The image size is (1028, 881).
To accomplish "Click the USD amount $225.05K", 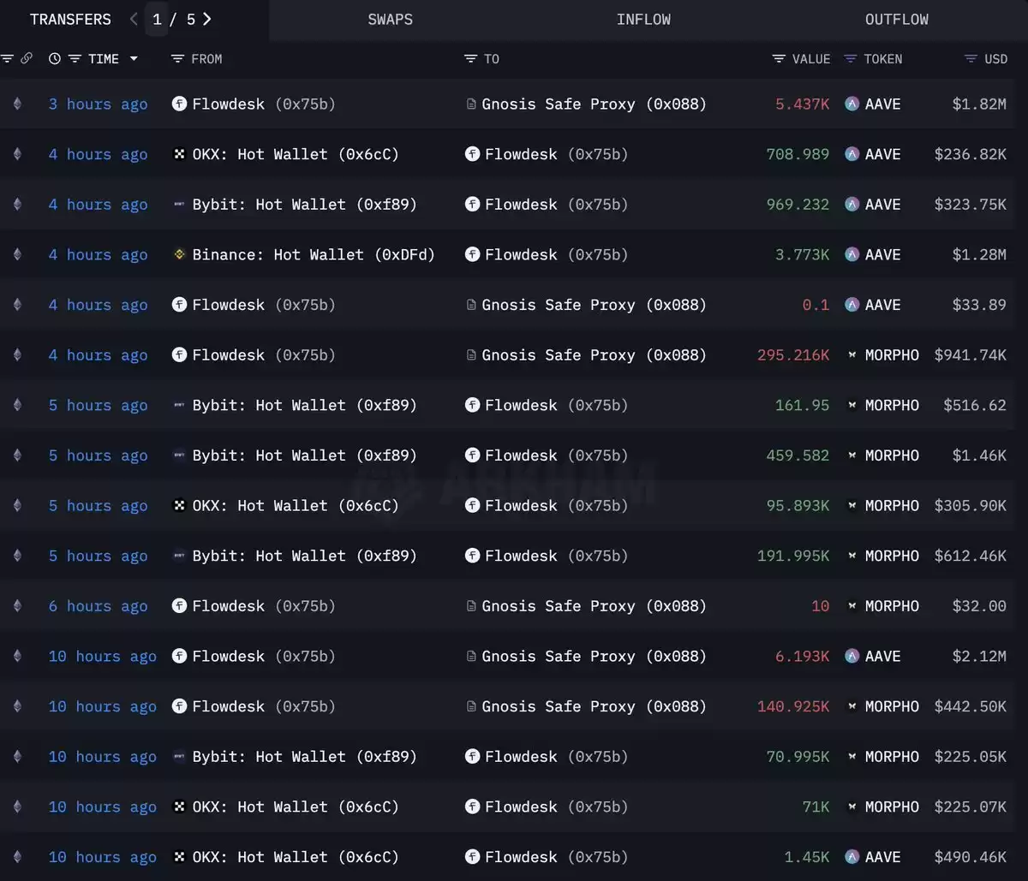I will click(971, 756).
